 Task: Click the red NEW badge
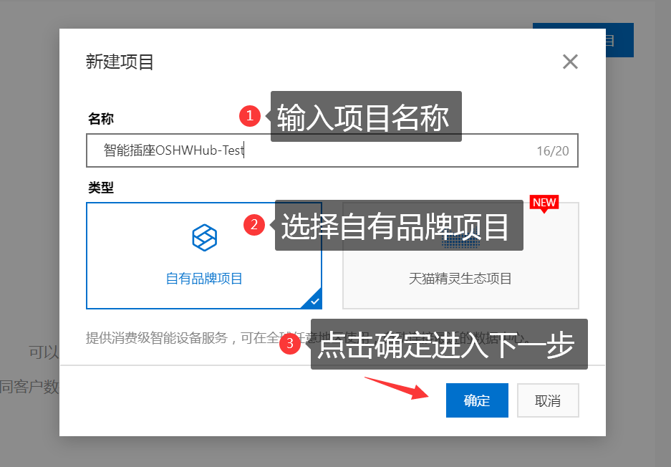pyautogui.click(x=544, y=203)
